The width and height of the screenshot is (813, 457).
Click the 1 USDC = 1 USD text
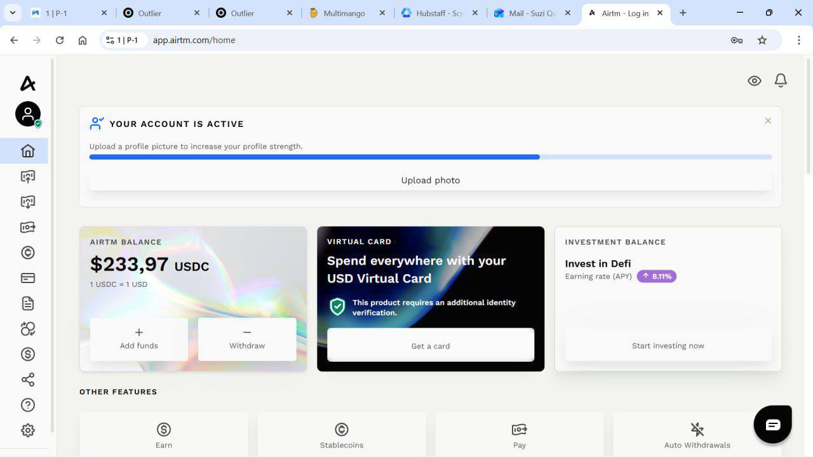[x=119, y=284]
